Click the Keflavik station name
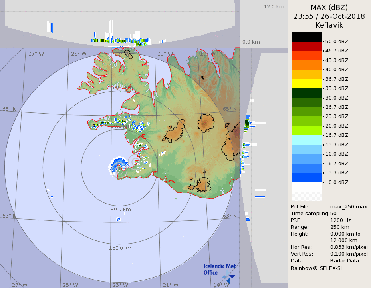The image size is (371, 288). coord(329,25)
